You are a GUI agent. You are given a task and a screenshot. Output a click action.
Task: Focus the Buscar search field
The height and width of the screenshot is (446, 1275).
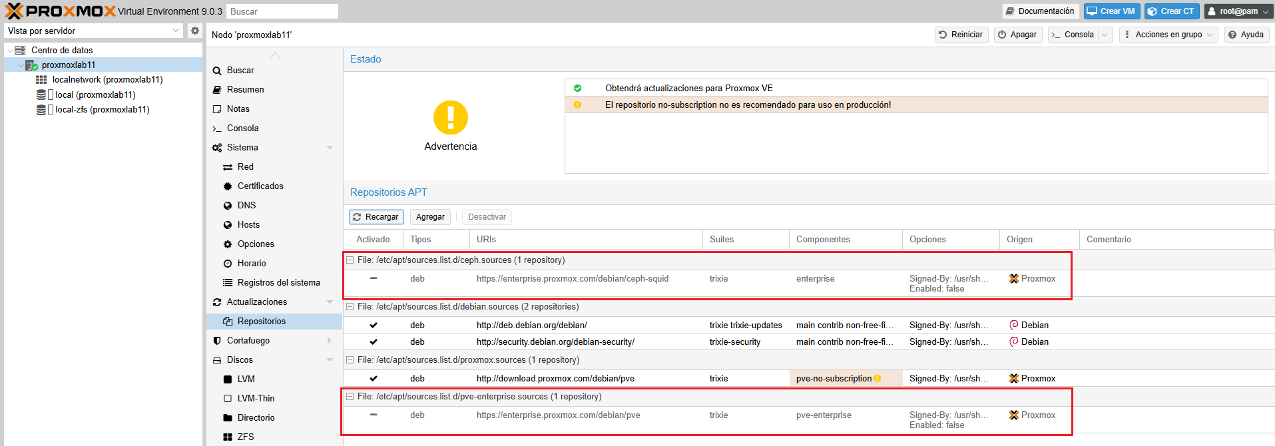click(282, 11)
